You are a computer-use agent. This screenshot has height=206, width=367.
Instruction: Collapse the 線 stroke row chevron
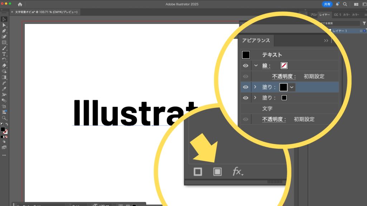click(x=256, y=66)
